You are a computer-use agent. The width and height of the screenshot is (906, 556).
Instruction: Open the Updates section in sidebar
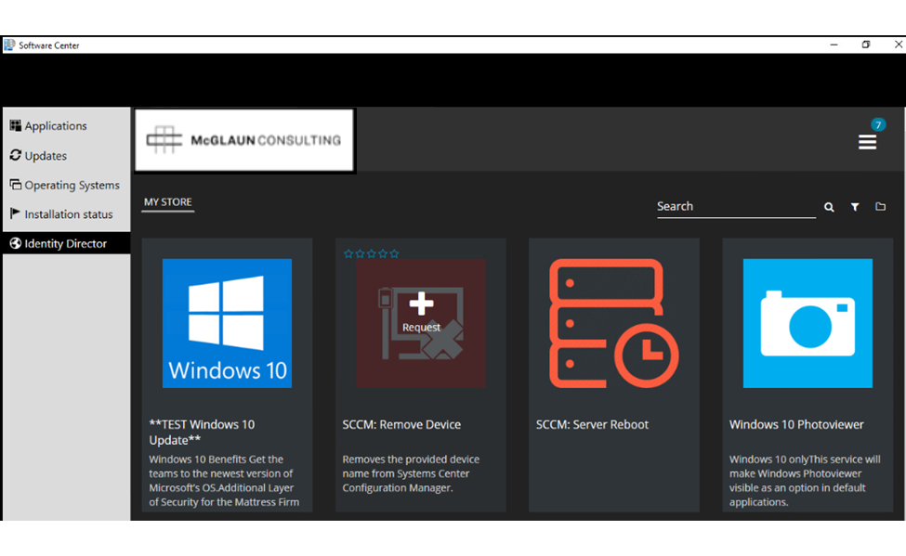(67, 155)
